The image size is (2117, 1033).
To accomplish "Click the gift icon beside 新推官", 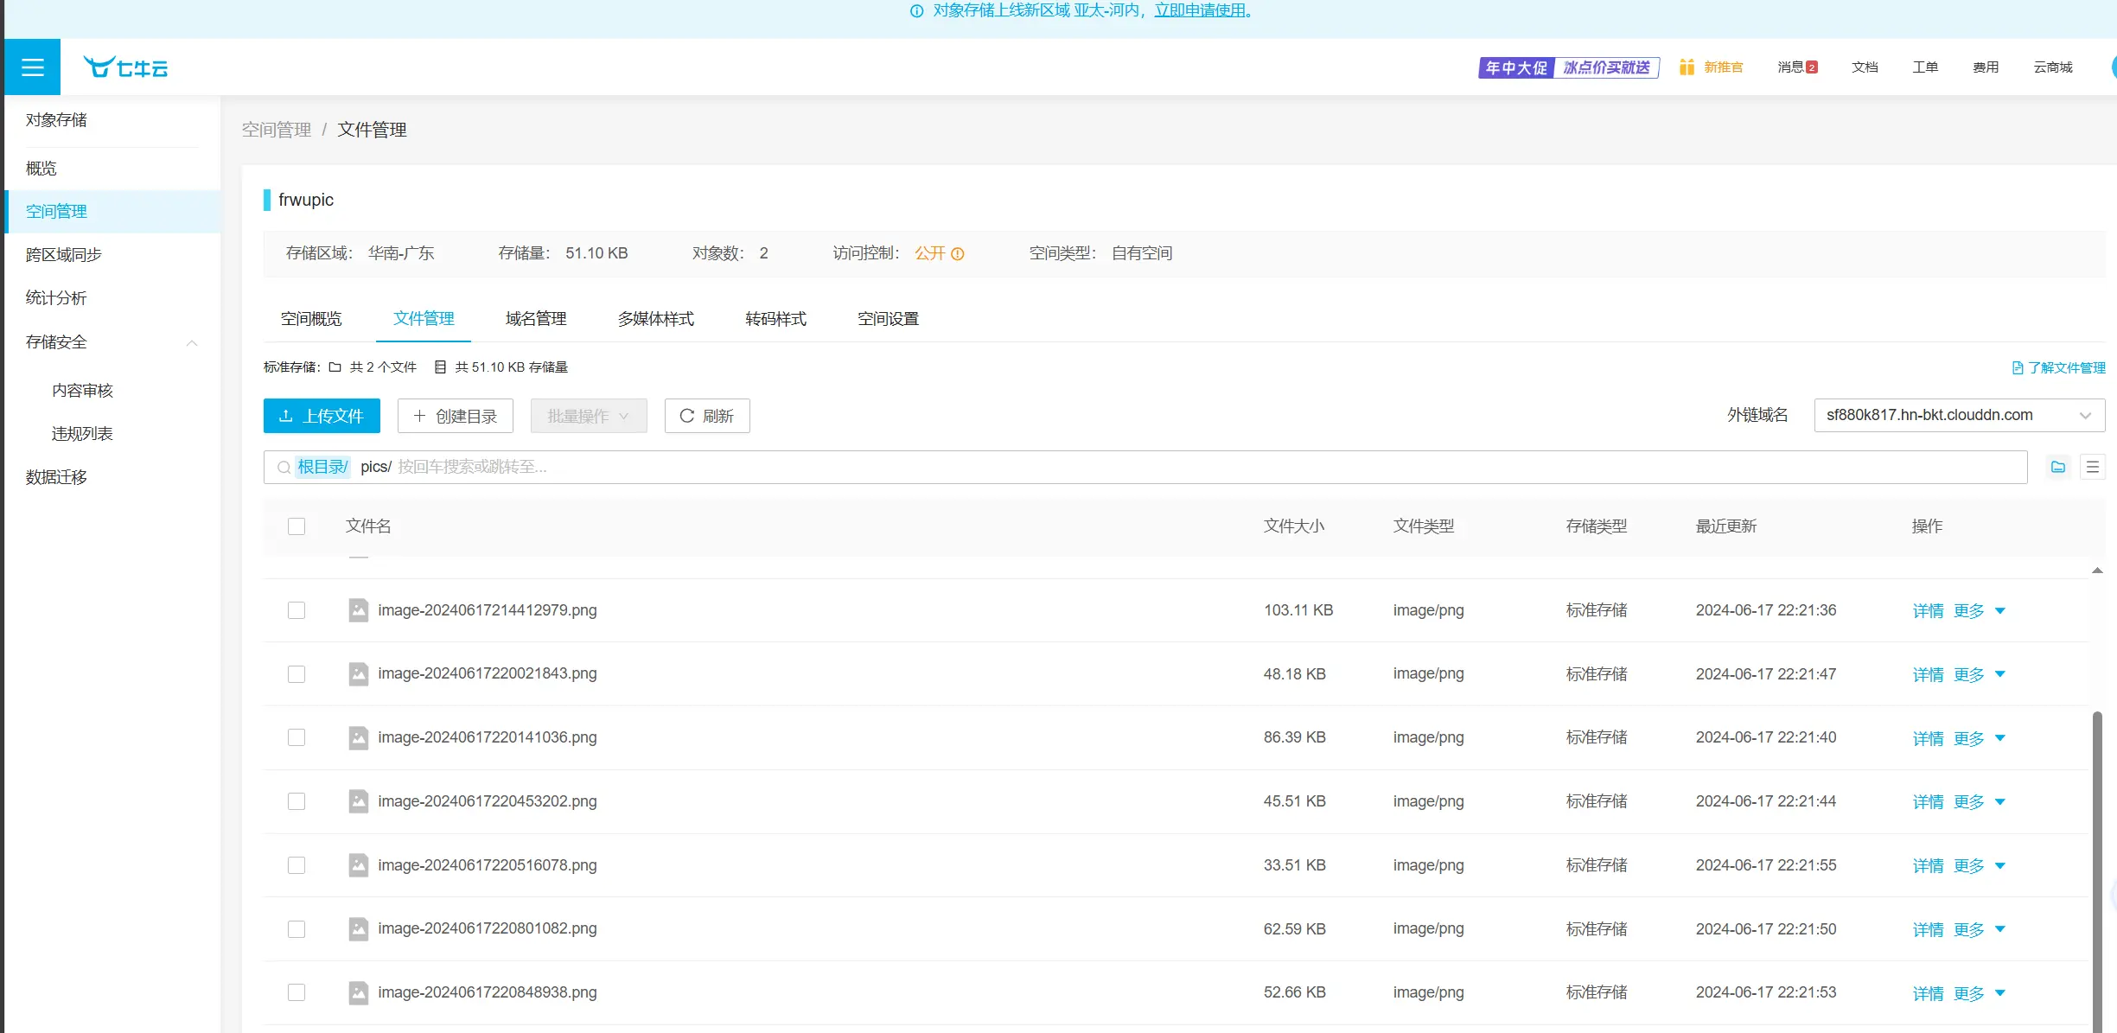I will [1687, 67].
